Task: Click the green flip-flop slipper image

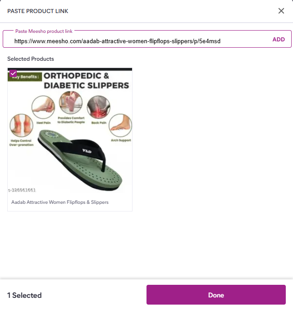Action: click(x=80, y=160)
